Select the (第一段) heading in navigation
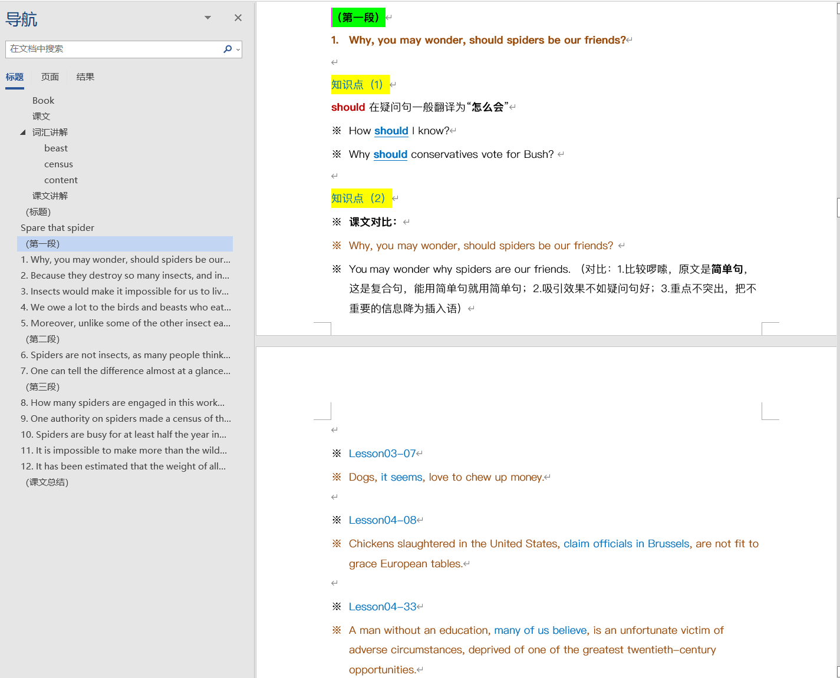This screenshot has width=840, height=678. pyautogui.click(x=125, y=244)
